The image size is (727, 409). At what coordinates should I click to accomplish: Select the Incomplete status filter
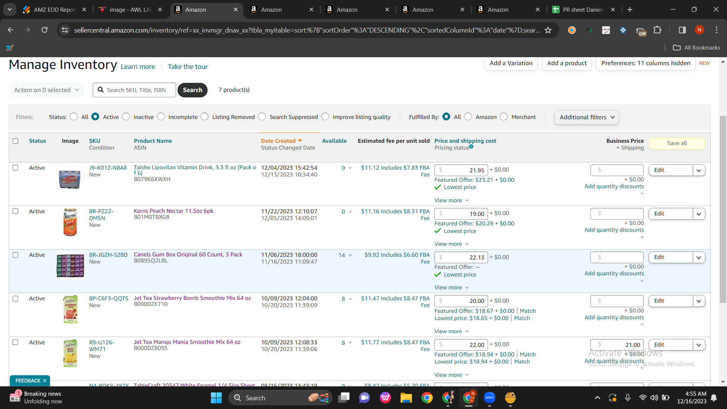[x=161, y=117]
